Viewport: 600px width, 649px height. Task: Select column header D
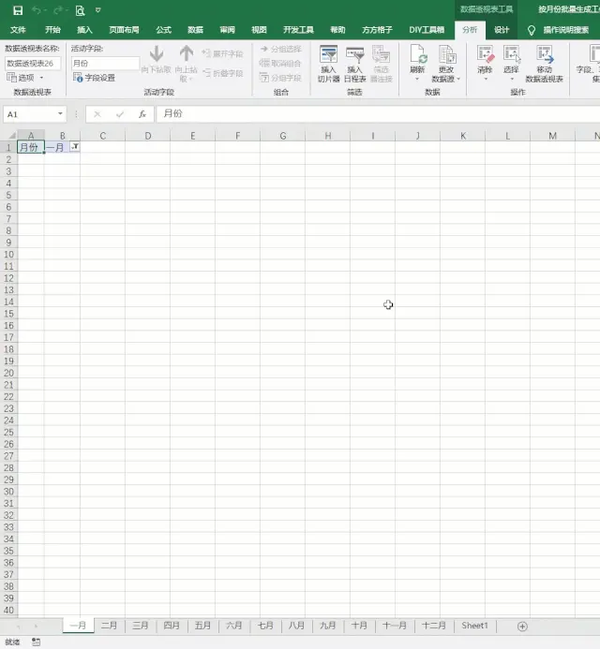point(147,136)
